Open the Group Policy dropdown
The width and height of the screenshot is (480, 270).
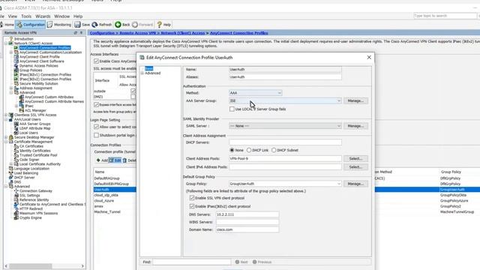[x=285, y=184]
